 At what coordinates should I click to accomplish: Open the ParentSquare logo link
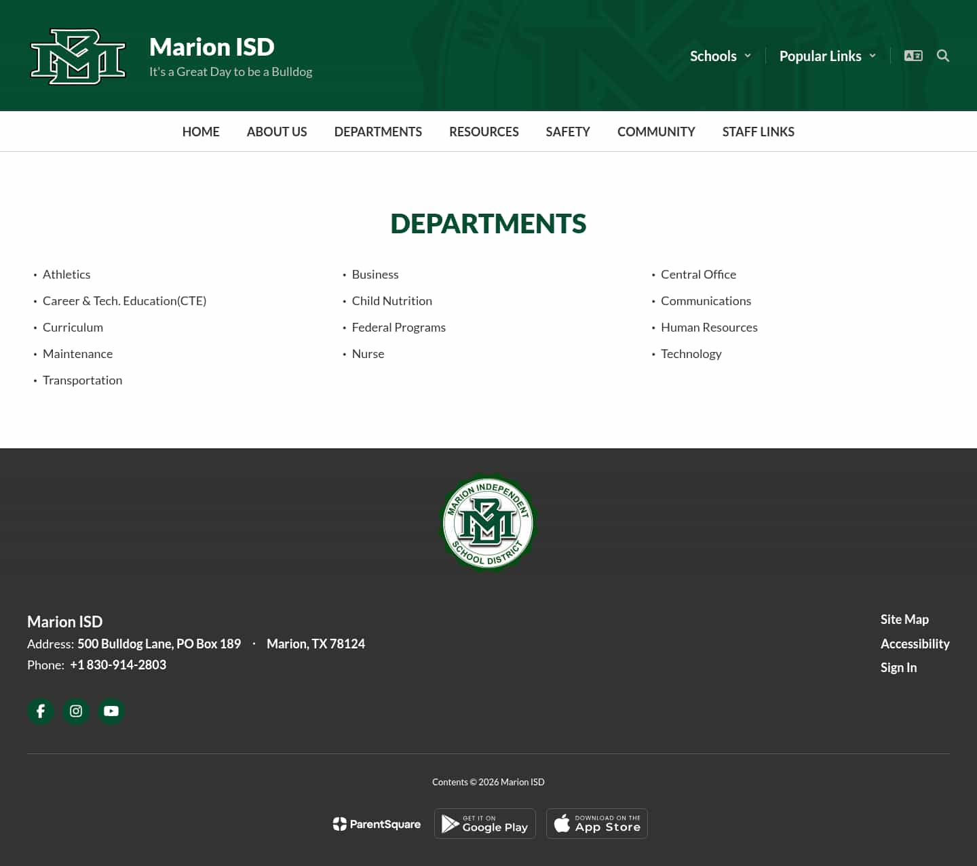(x=377, y=824)
